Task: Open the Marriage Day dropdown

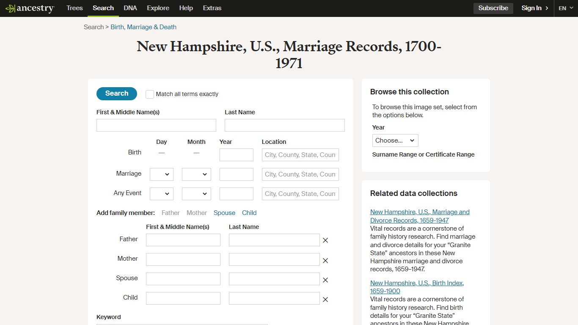Action: click(x=162, y=174)
